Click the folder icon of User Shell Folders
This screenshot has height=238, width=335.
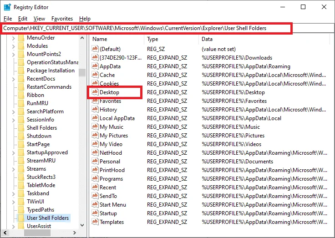[21, 218]
